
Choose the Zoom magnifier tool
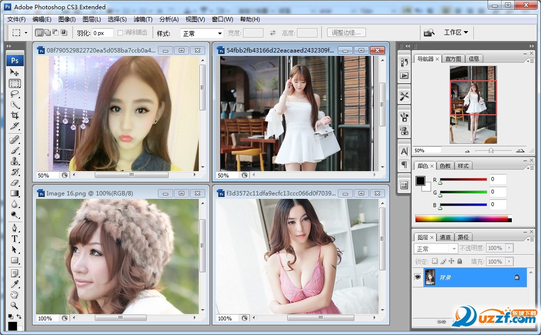tap(15, 305)
